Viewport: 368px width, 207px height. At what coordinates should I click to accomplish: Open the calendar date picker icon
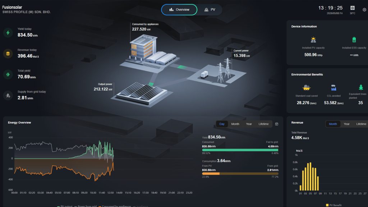tap(276, 124)
